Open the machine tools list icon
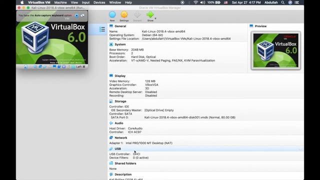The height and width of the screenshot is (180, 320). pyautogui.click(x=102, y=29)
